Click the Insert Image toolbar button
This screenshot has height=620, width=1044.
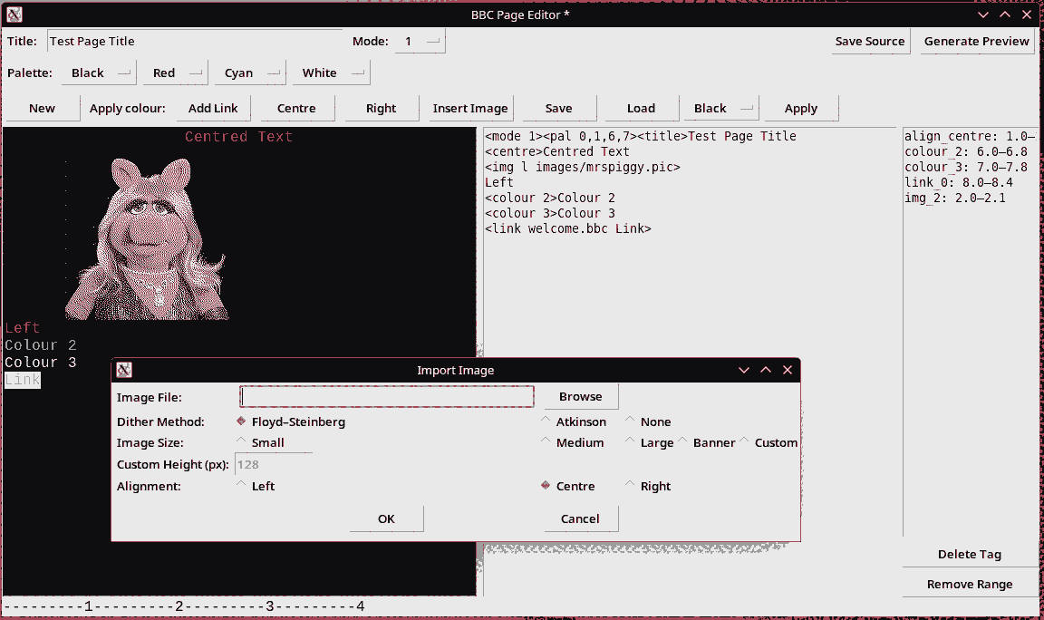tap(469, 107)
